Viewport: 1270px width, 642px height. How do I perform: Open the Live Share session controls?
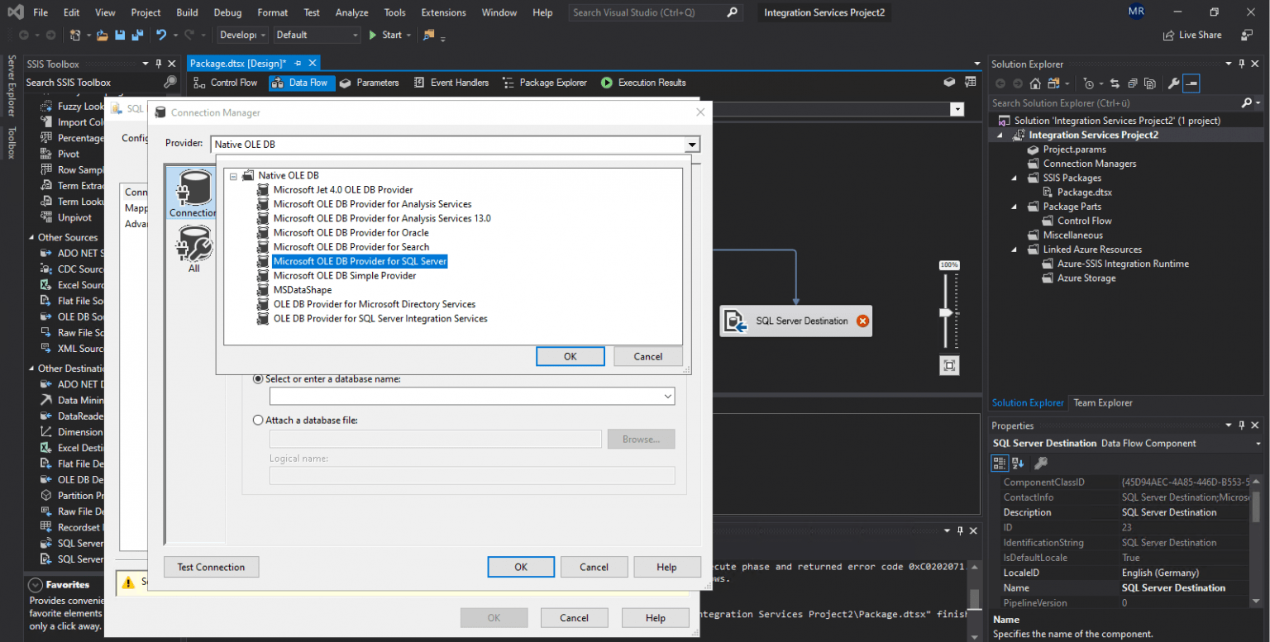point(1192,35)
